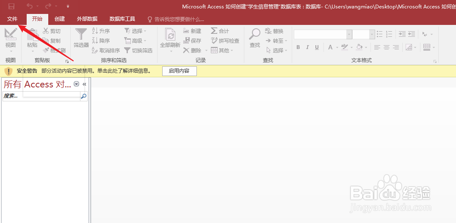Click the 查找 (Find) magnifier icon

(x=255, y=34)
